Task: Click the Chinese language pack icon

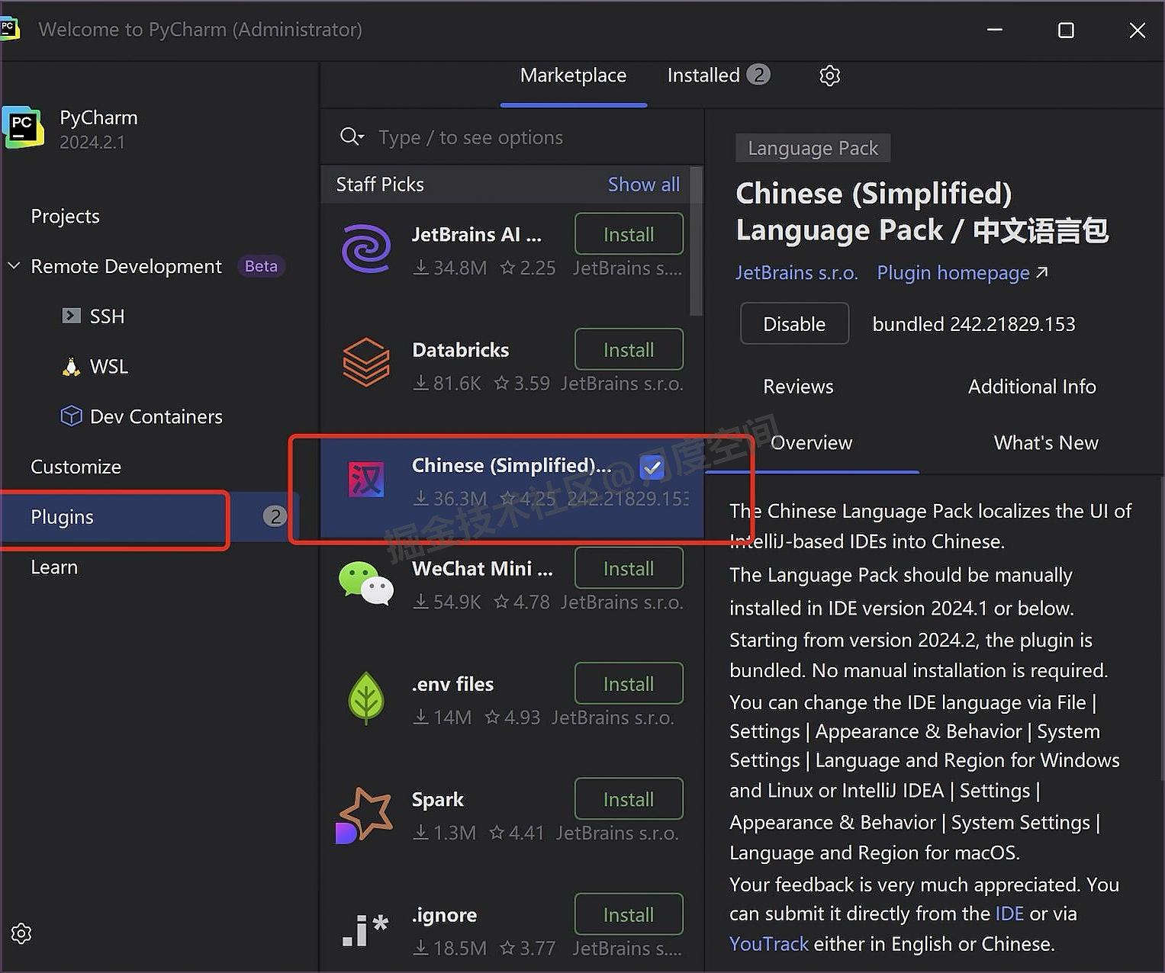Action: coord(366,480)
